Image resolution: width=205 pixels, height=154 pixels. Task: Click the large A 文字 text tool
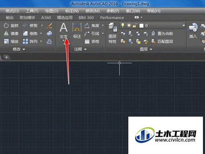pyautogui.click(x=64, y=31)
